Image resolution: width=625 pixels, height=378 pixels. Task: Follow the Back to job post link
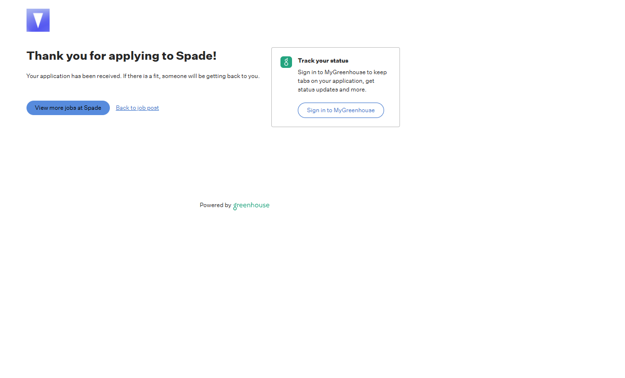pyautogui.click(x=137, y=108)
